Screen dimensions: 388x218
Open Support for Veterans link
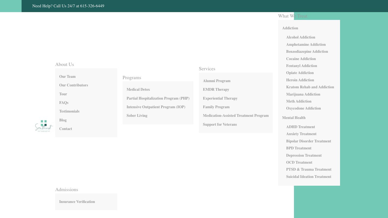[x=220, y=124]
